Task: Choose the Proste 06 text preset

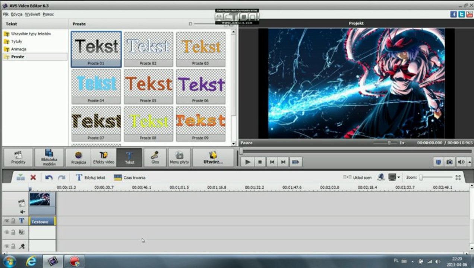Action: [200, 86]
